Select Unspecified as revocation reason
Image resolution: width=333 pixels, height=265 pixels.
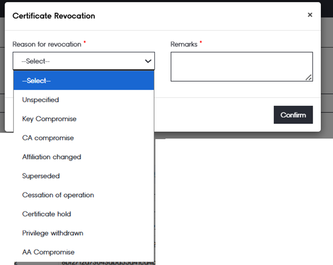point(41,100)
